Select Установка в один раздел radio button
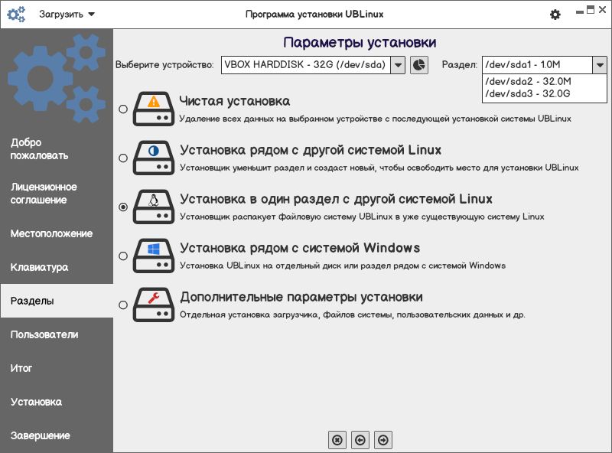The image size is (612, 453). (x=123, y=207)
